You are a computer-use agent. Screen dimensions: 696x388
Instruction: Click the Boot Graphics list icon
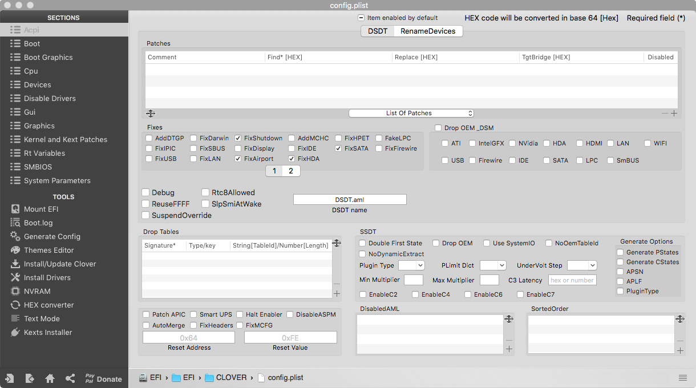[x=15, y=57]
